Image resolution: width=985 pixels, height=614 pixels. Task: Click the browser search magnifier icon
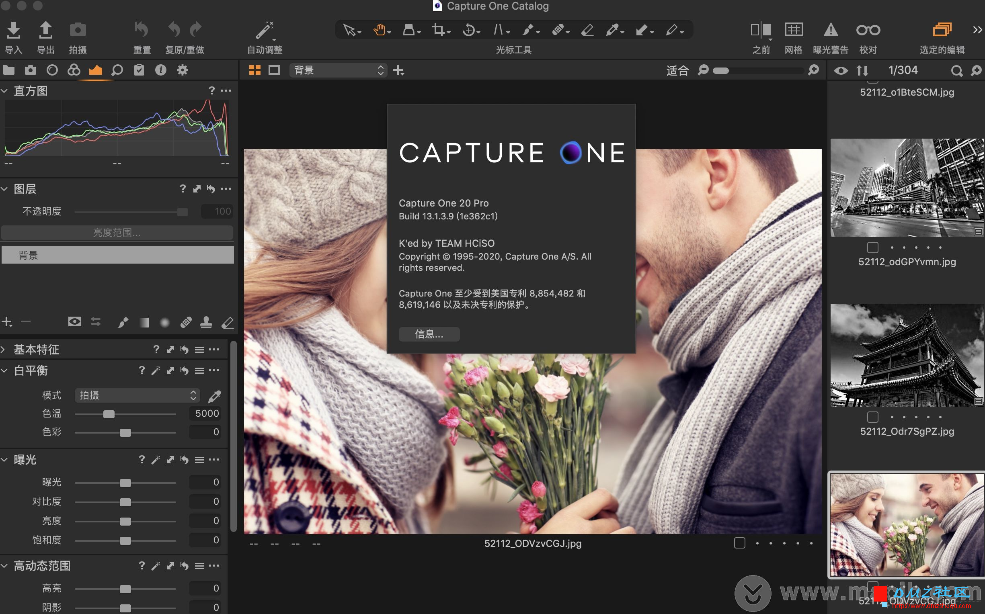(x=956, y=71)
